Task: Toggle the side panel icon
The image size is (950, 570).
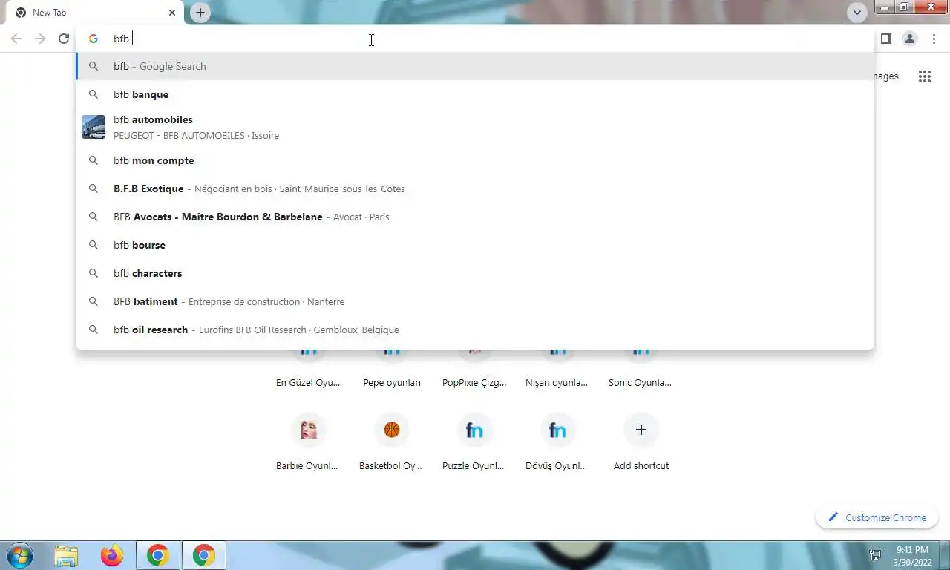Action: tap(885, 39)
